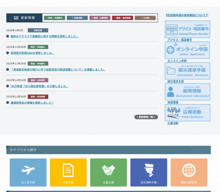Open 退去強制手続 officer category tile
220x192 pixels.
[149, 173]
